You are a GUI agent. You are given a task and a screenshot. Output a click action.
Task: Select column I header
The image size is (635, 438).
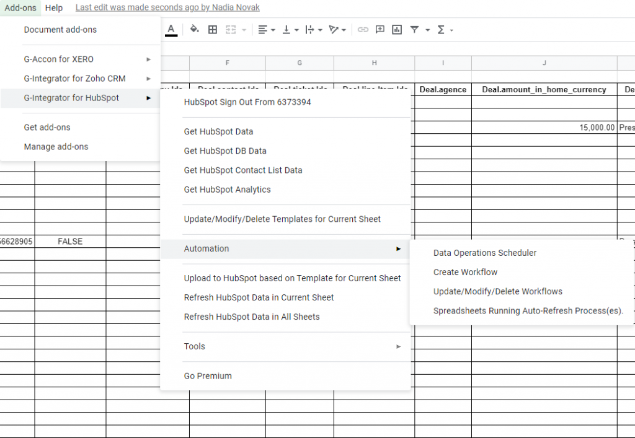coord(443,63)
